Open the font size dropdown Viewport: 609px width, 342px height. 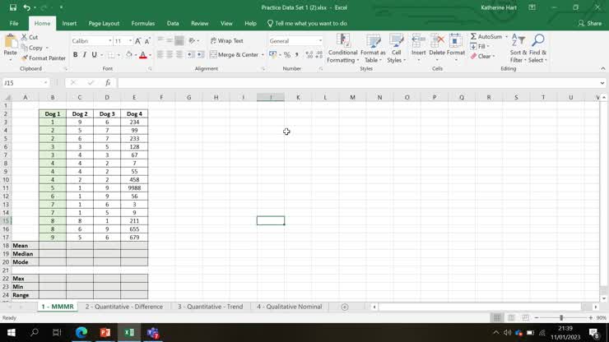point(130,41)
